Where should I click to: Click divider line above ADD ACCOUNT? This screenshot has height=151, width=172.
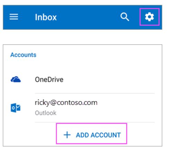tap(95, 122)
